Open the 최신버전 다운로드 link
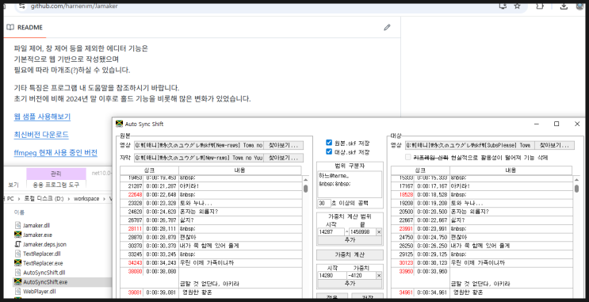Screen dimensions: 589x302 [x=41, y=135]
